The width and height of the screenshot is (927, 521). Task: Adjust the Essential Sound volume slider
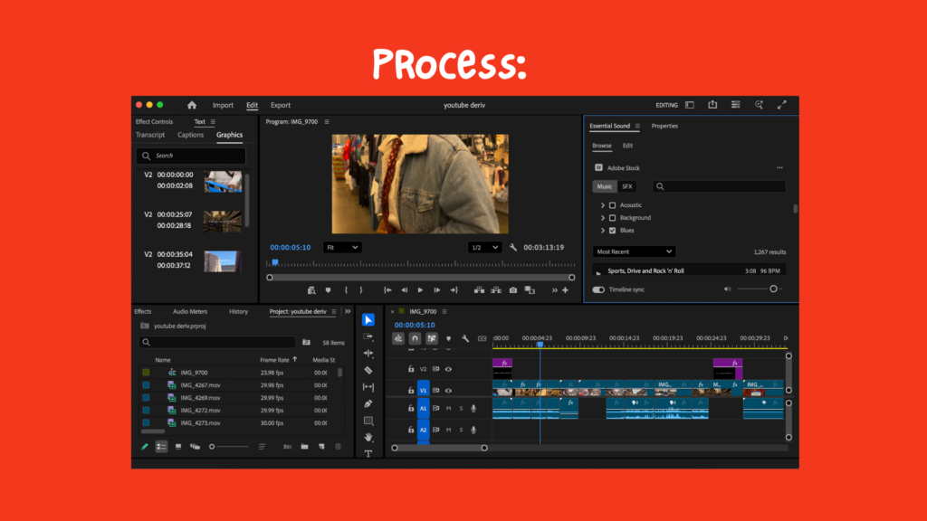[772, 289]
